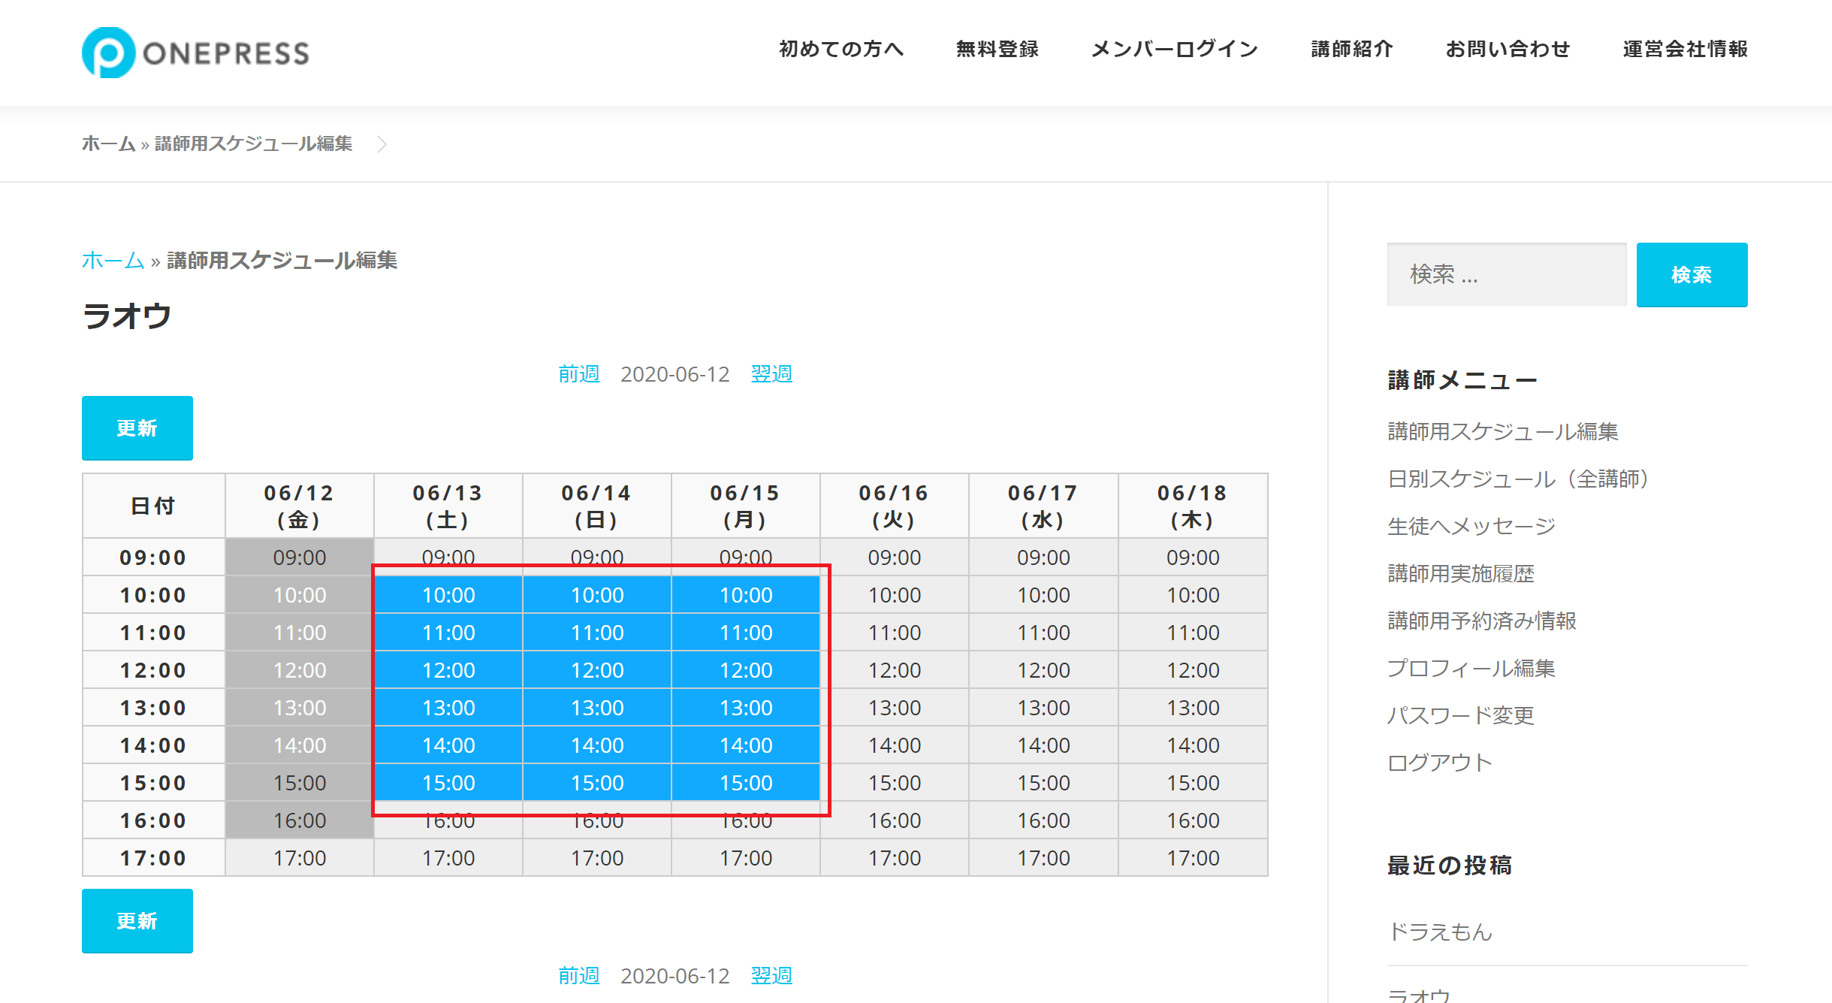Click the breadcrumb chevron arrow icon
1832x1003 pixels.
[x=382, y=144]
